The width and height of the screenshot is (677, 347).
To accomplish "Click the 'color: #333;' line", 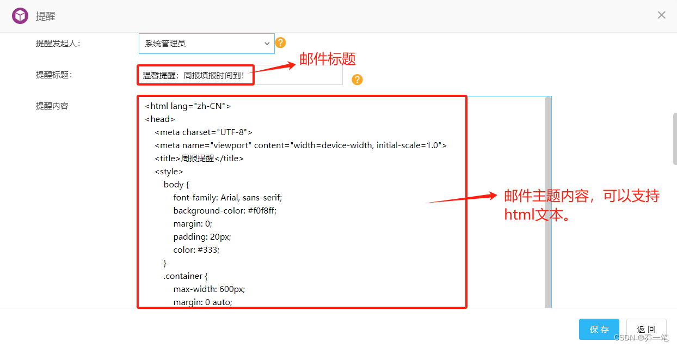I will pyautogui.click(x=196, y=250).
